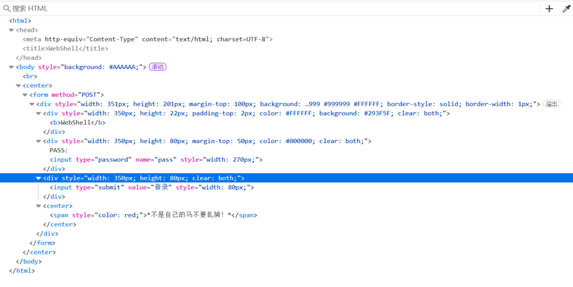The height and width of the screenshot is (287, 573).
Task: Select the closing head tag row
Action: [286, 58]
